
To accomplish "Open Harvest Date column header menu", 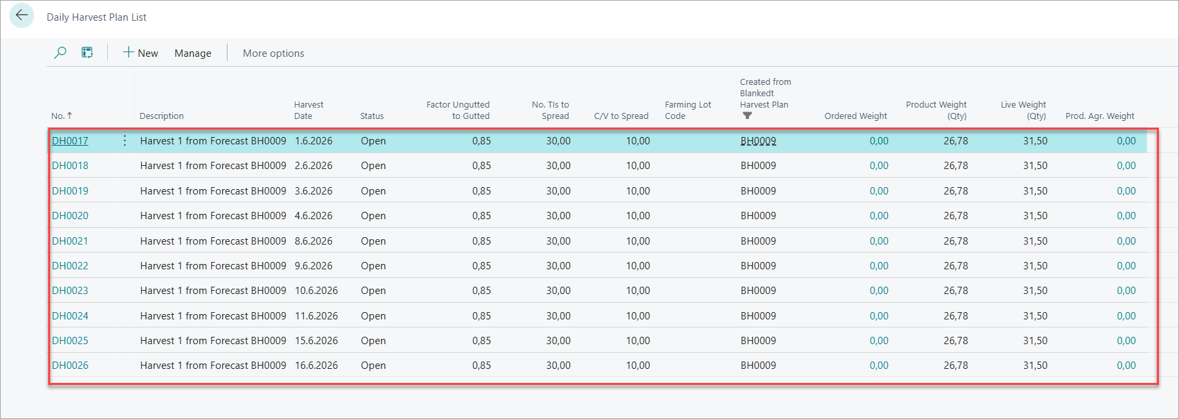I will (308, 110).
